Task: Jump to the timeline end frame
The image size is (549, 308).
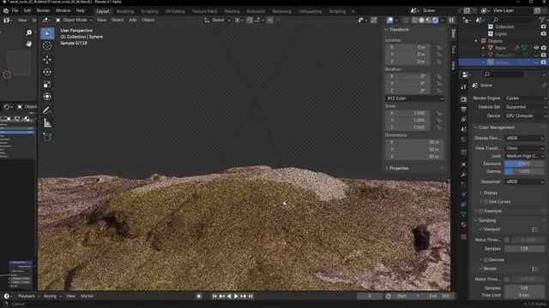Action: pyautogui.click(x=250, y=297)
